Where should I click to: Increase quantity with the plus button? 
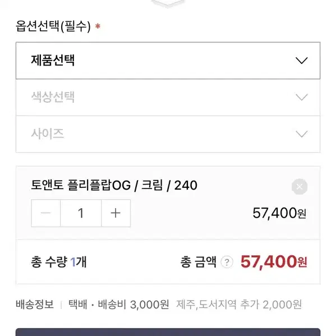pos(116,213)
